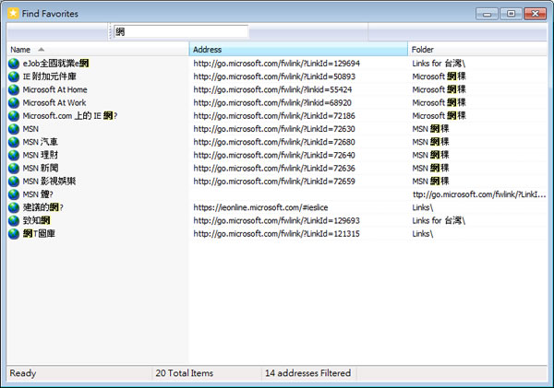Click the globe icon beside MSN 理財
This screenshot has height=388, width=554.
click(14, 155)
